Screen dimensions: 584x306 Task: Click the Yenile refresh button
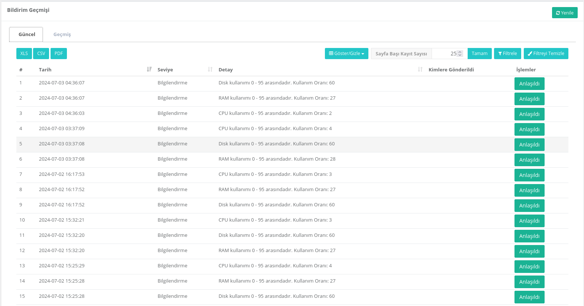click(565, 13)
